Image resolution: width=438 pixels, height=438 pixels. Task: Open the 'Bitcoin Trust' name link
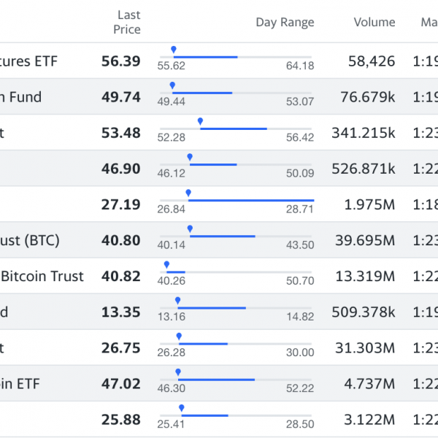42,276
